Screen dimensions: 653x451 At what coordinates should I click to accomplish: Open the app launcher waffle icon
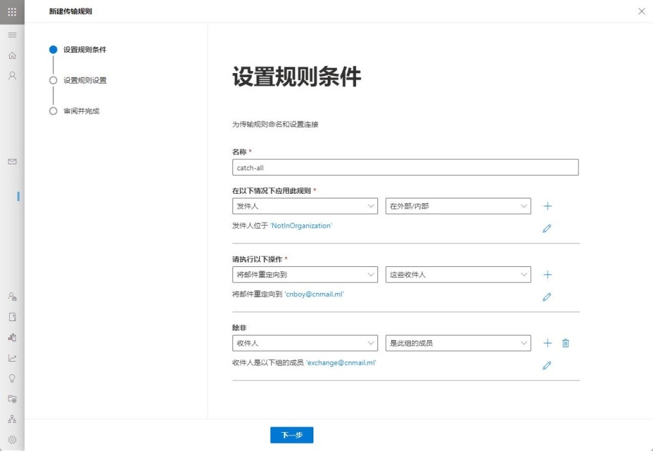[x=12, y=12]
